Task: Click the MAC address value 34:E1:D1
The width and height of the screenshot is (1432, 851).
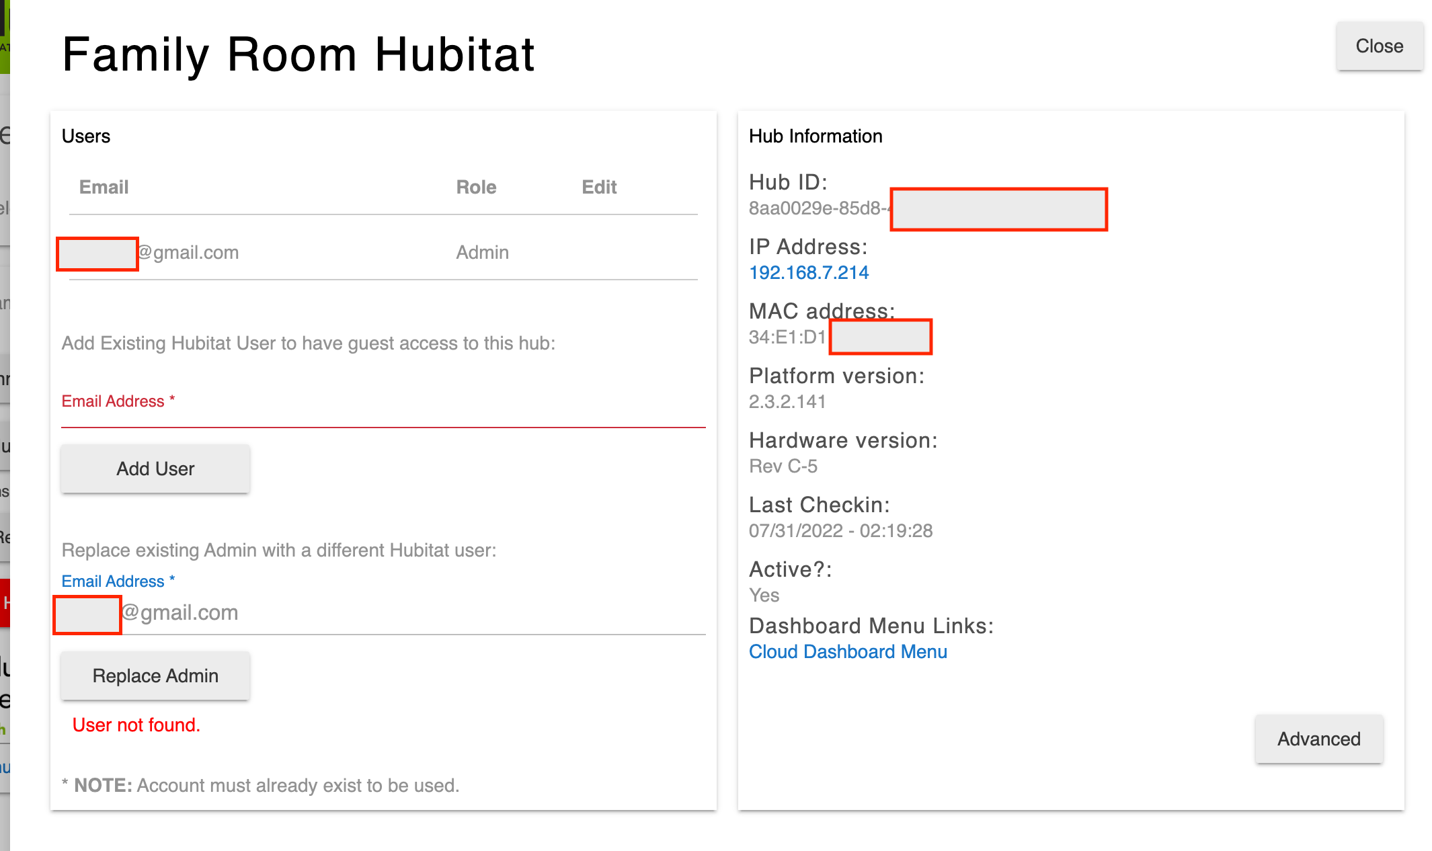Action: [x=787, y=337]
